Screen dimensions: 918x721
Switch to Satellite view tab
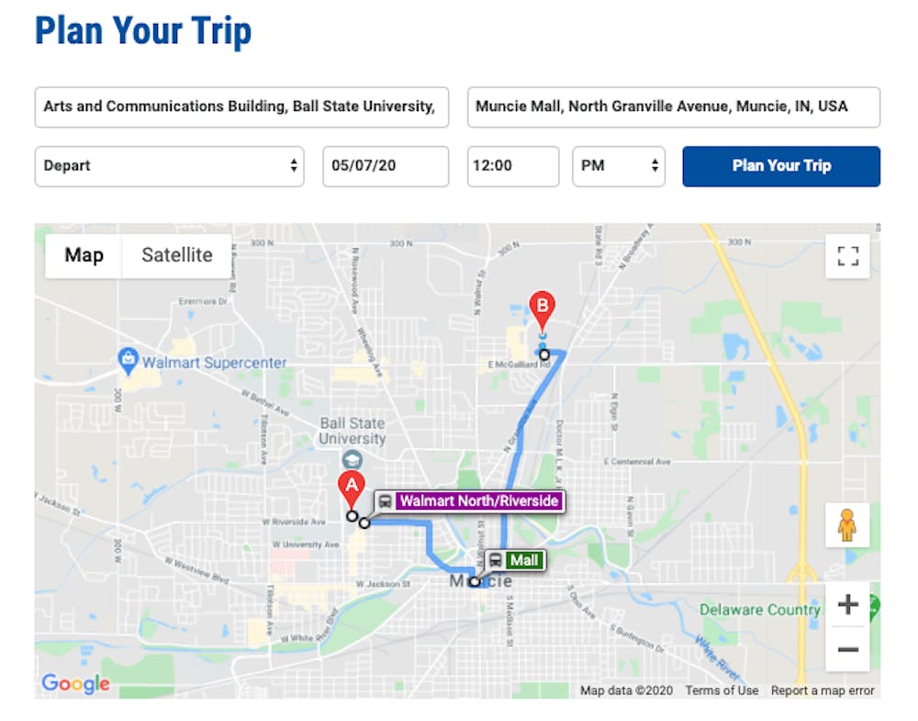tap(176, 255)
